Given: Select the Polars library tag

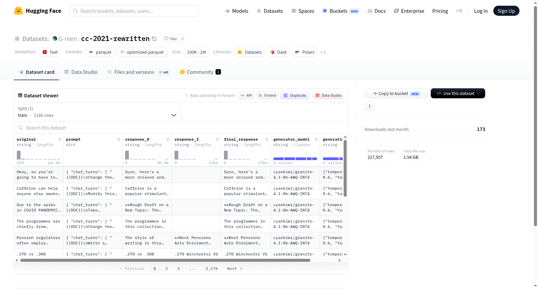Looking at the screenshot, I should pos(305,52).
